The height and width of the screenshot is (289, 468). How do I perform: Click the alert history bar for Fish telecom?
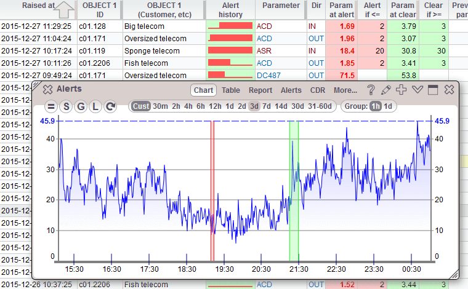230,63
